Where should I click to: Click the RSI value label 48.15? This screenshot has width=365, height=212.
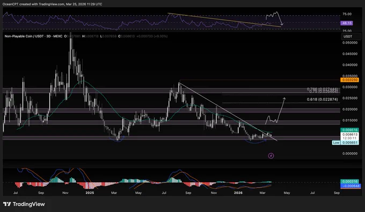tap(347, 23)
